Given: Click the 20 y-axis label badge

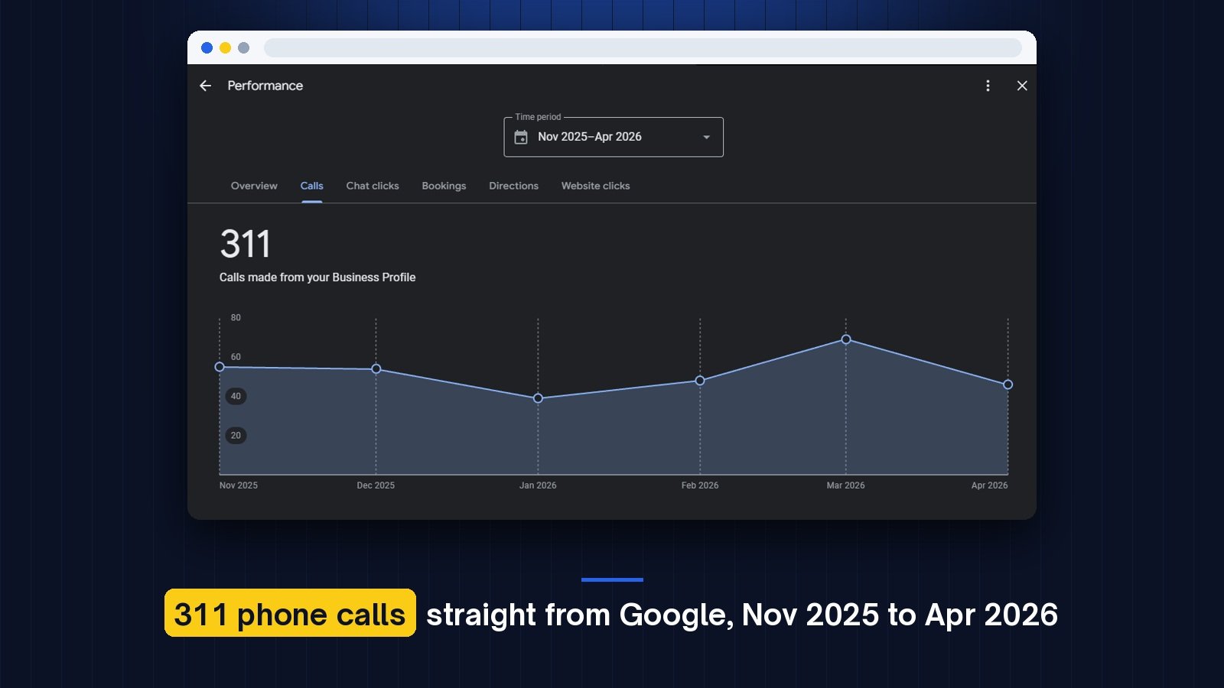Looking at the screenshot, I should [x=236, y=436].
